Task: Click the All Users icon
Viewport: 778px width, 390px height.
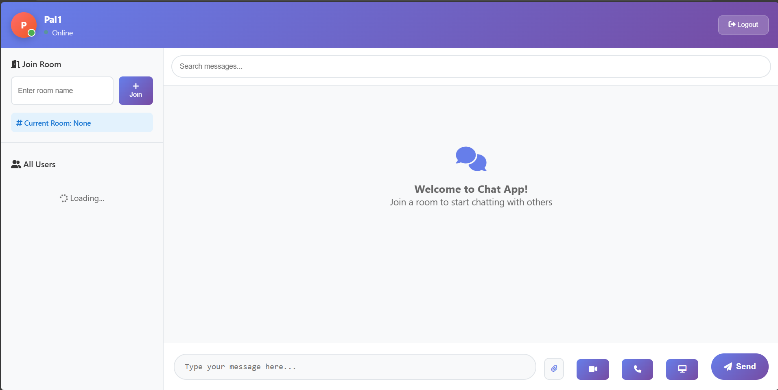Action: click(16, 164)
